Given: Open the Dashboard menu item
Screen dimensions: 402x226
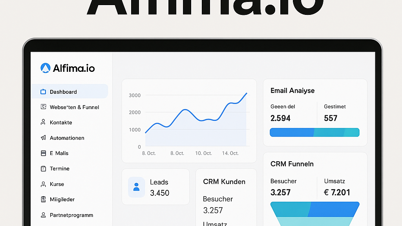Looking at the screenshot, I should click(70, 91).
